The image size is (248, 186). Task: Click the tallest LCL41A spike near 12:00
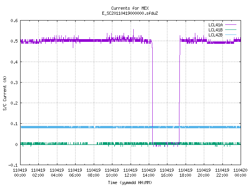[x=133, y=34]
